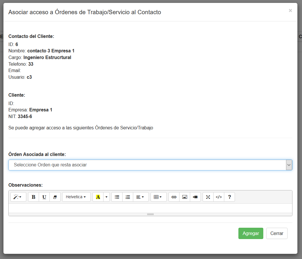The width and height of the screenshot is (302, 259).
Task: Apply the yellow highlight text color
Action: click(x=98, y=197)
